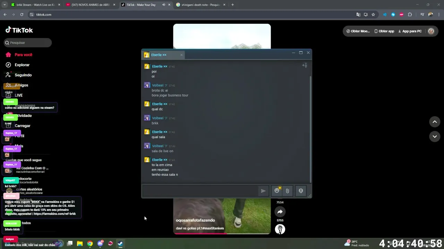Click the farmskins.com/ref-brkk link in chat overlay

click(x=55, y=214)
